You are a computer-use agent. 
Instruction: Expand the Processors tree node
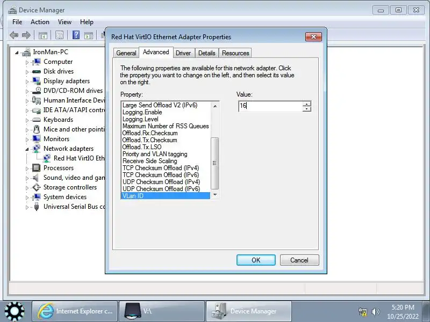tap(27, 169)
